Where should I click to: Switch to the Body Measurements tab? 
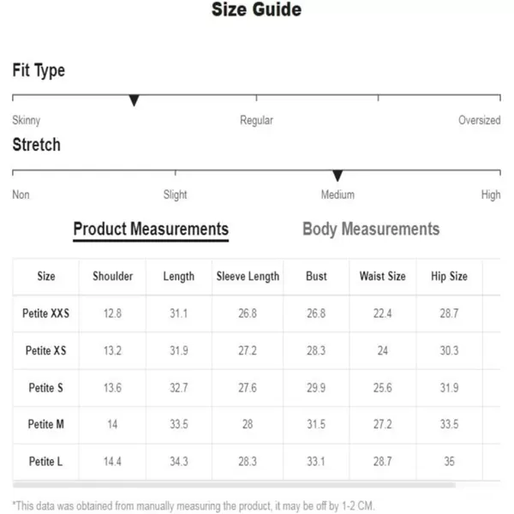point(371,229)
